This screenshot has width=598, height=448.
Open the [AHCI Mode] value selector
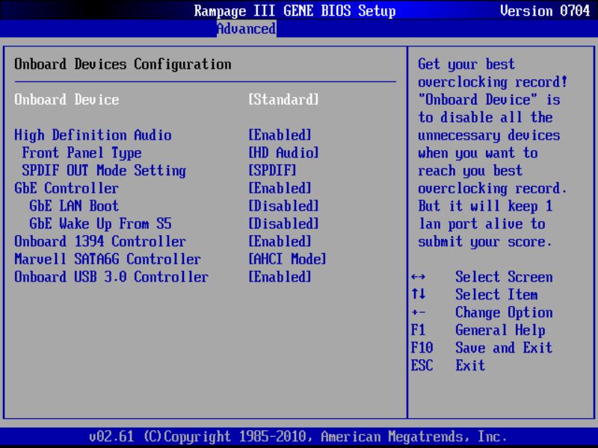tap(287, 259)
